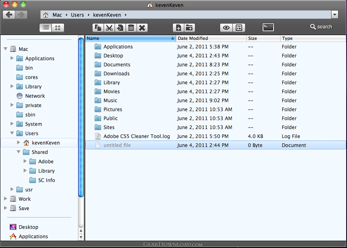The image size is (347, 248).
Task: Click the trash can toolbar icon
Action: point(131,28)
